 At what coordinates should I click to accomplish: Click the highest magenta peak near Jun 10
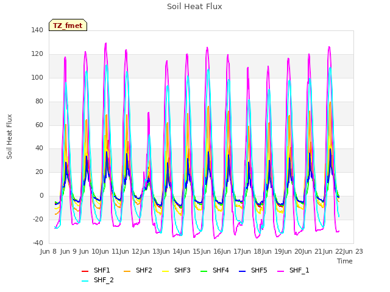105,43
